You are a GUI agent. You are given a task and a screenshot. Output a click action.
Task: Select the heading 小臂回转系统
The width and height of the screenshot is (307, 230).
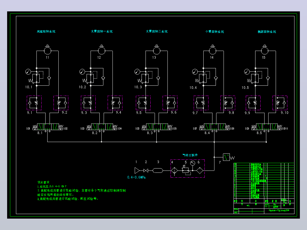pyautogui.click(x=215, y=32)
